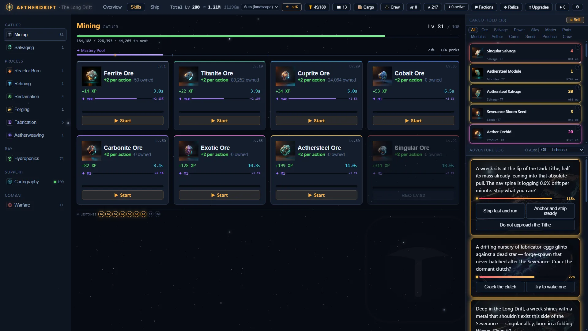Viewport: 588px width, 331px height.
Task: Select Forging icon in sidebar
Action: 10,109
